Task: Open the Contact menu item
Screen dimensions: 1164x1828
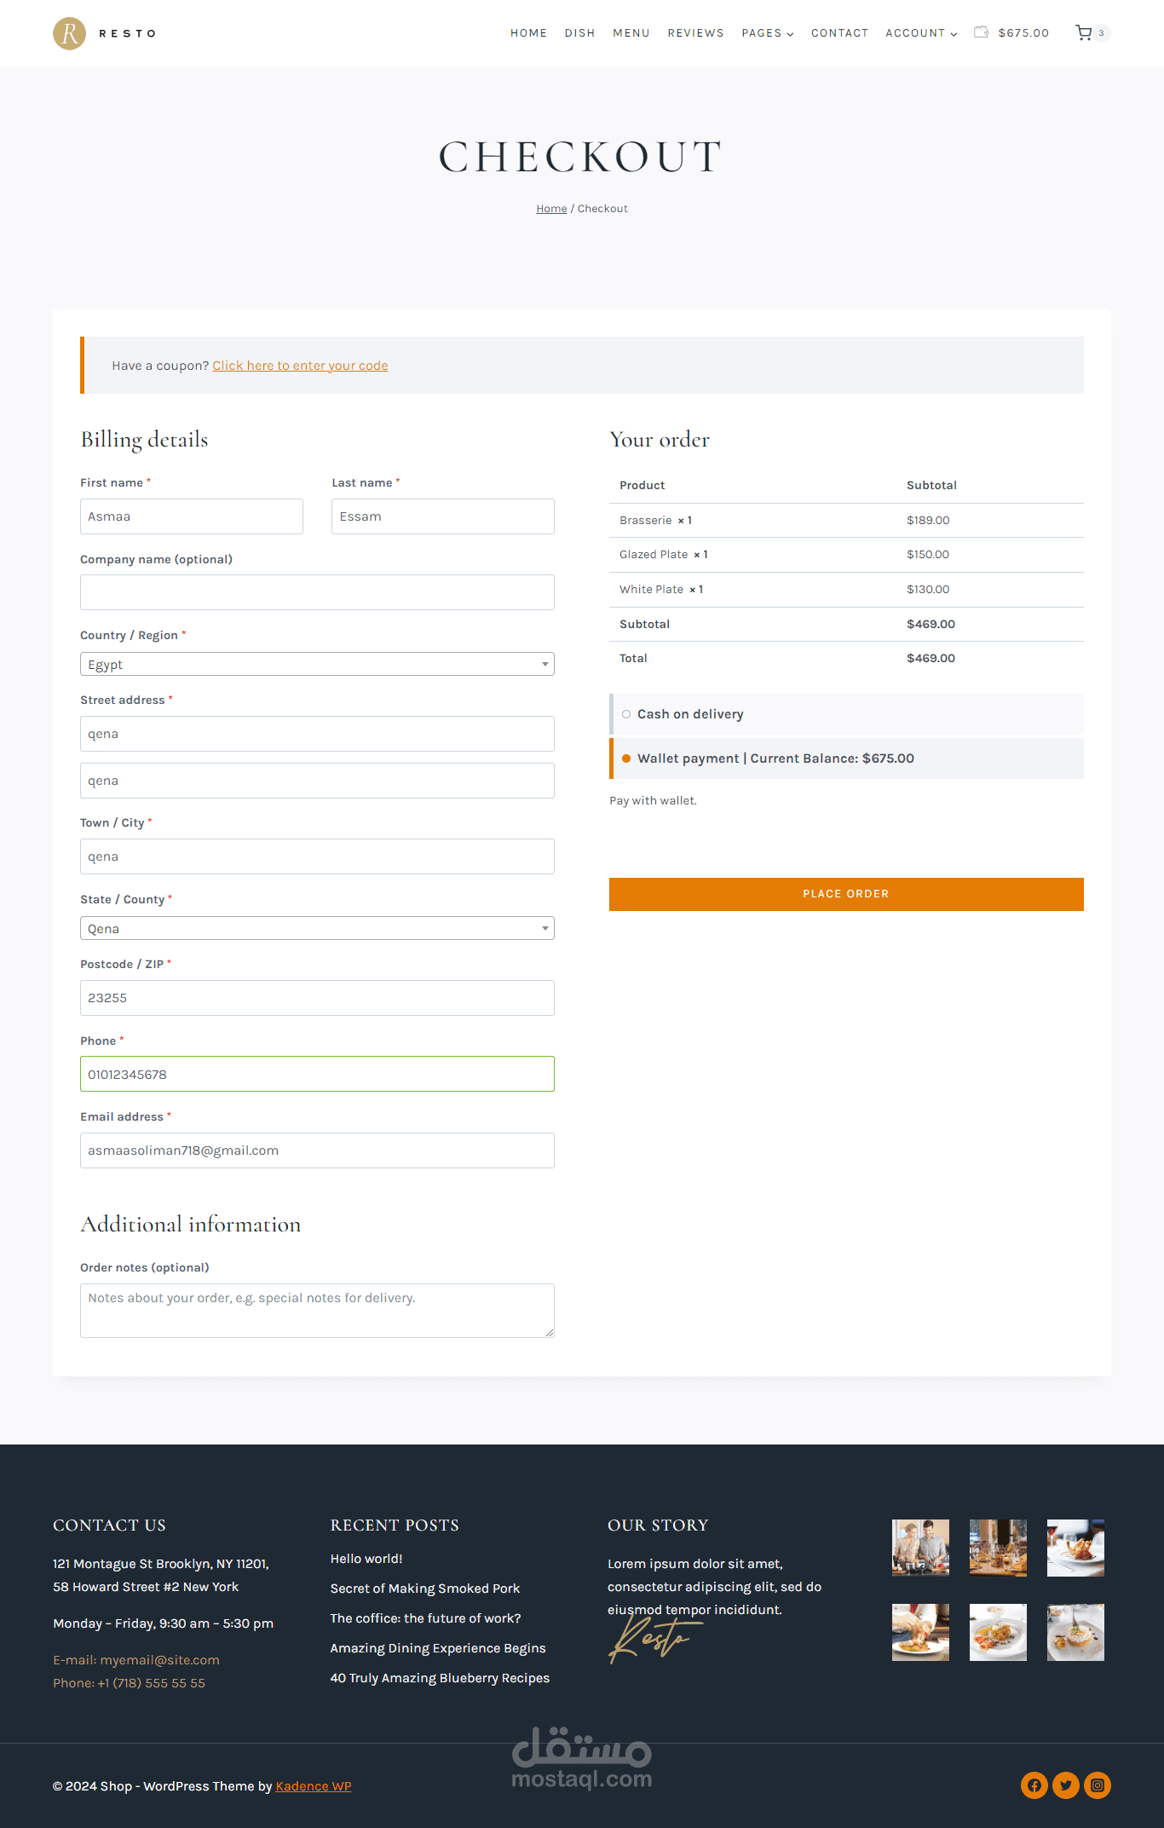Action: [839, 33]
